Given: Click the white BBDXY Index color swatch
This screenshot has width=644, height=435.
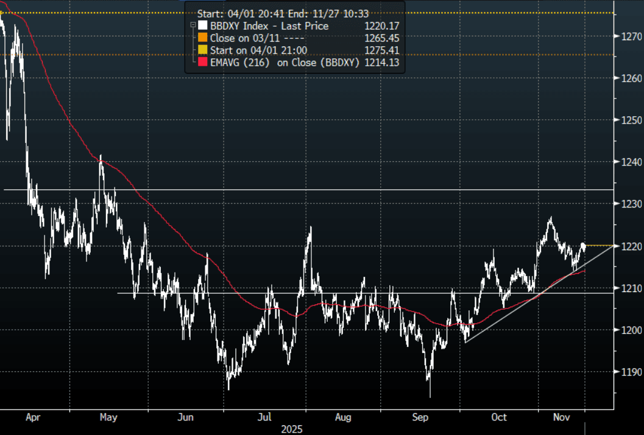Looking at the screenshot, I should point(202,26).
